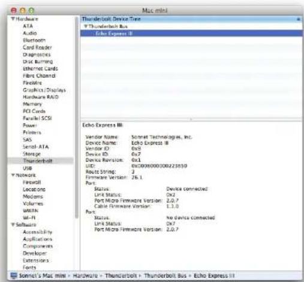Select SAS hardware entry
Screen dimensions: 304x282
(x=28, y=140)
